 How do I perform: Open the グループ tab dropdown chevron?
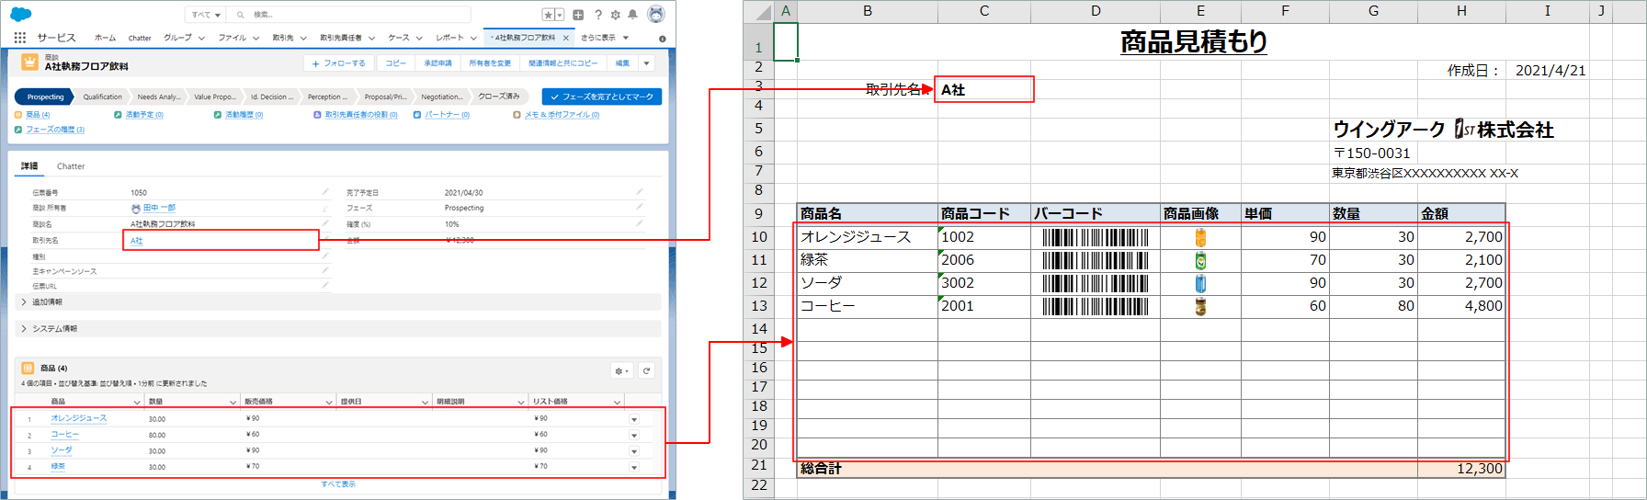click(x=201, y=39)
